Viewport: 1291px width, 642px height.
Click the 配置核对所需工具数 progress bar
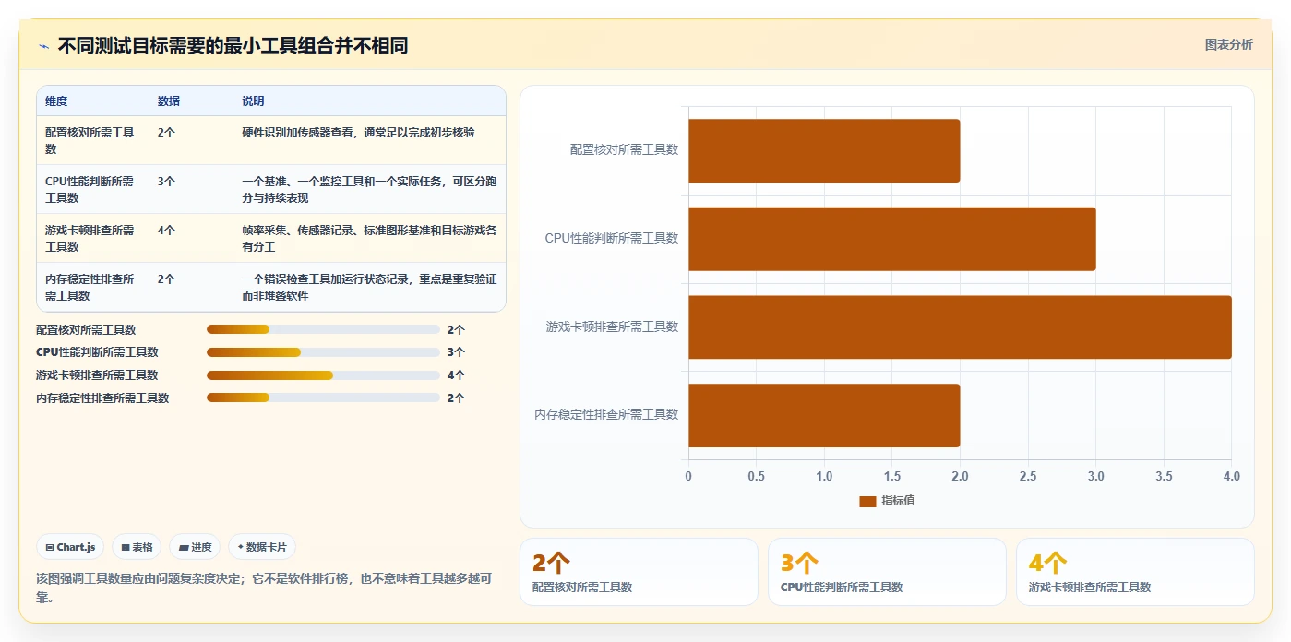tap(323, 329)
